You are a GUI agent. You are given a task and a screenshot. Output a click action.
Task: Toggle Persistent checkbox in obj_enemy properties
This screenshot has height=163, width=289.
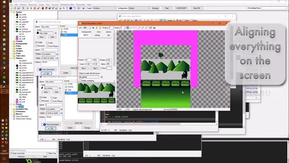41,101
